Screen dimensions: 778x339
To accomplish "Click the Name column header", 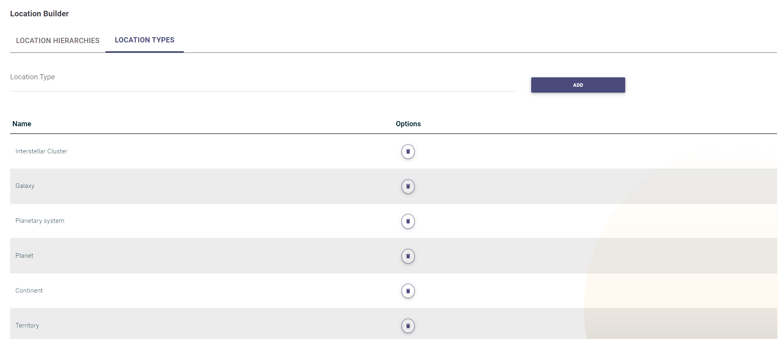I will (x=22, y=124).
